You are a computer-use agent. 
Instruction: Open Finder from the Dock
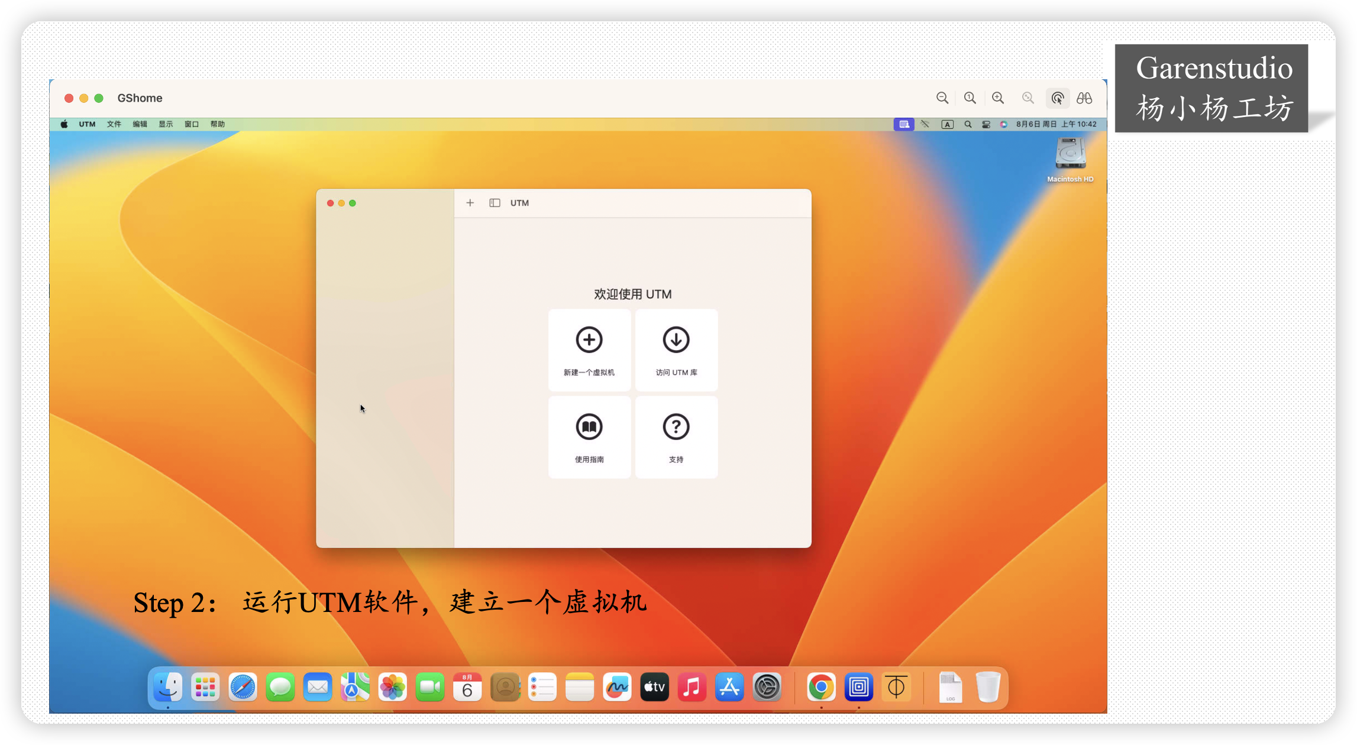(x=168, y=687)
